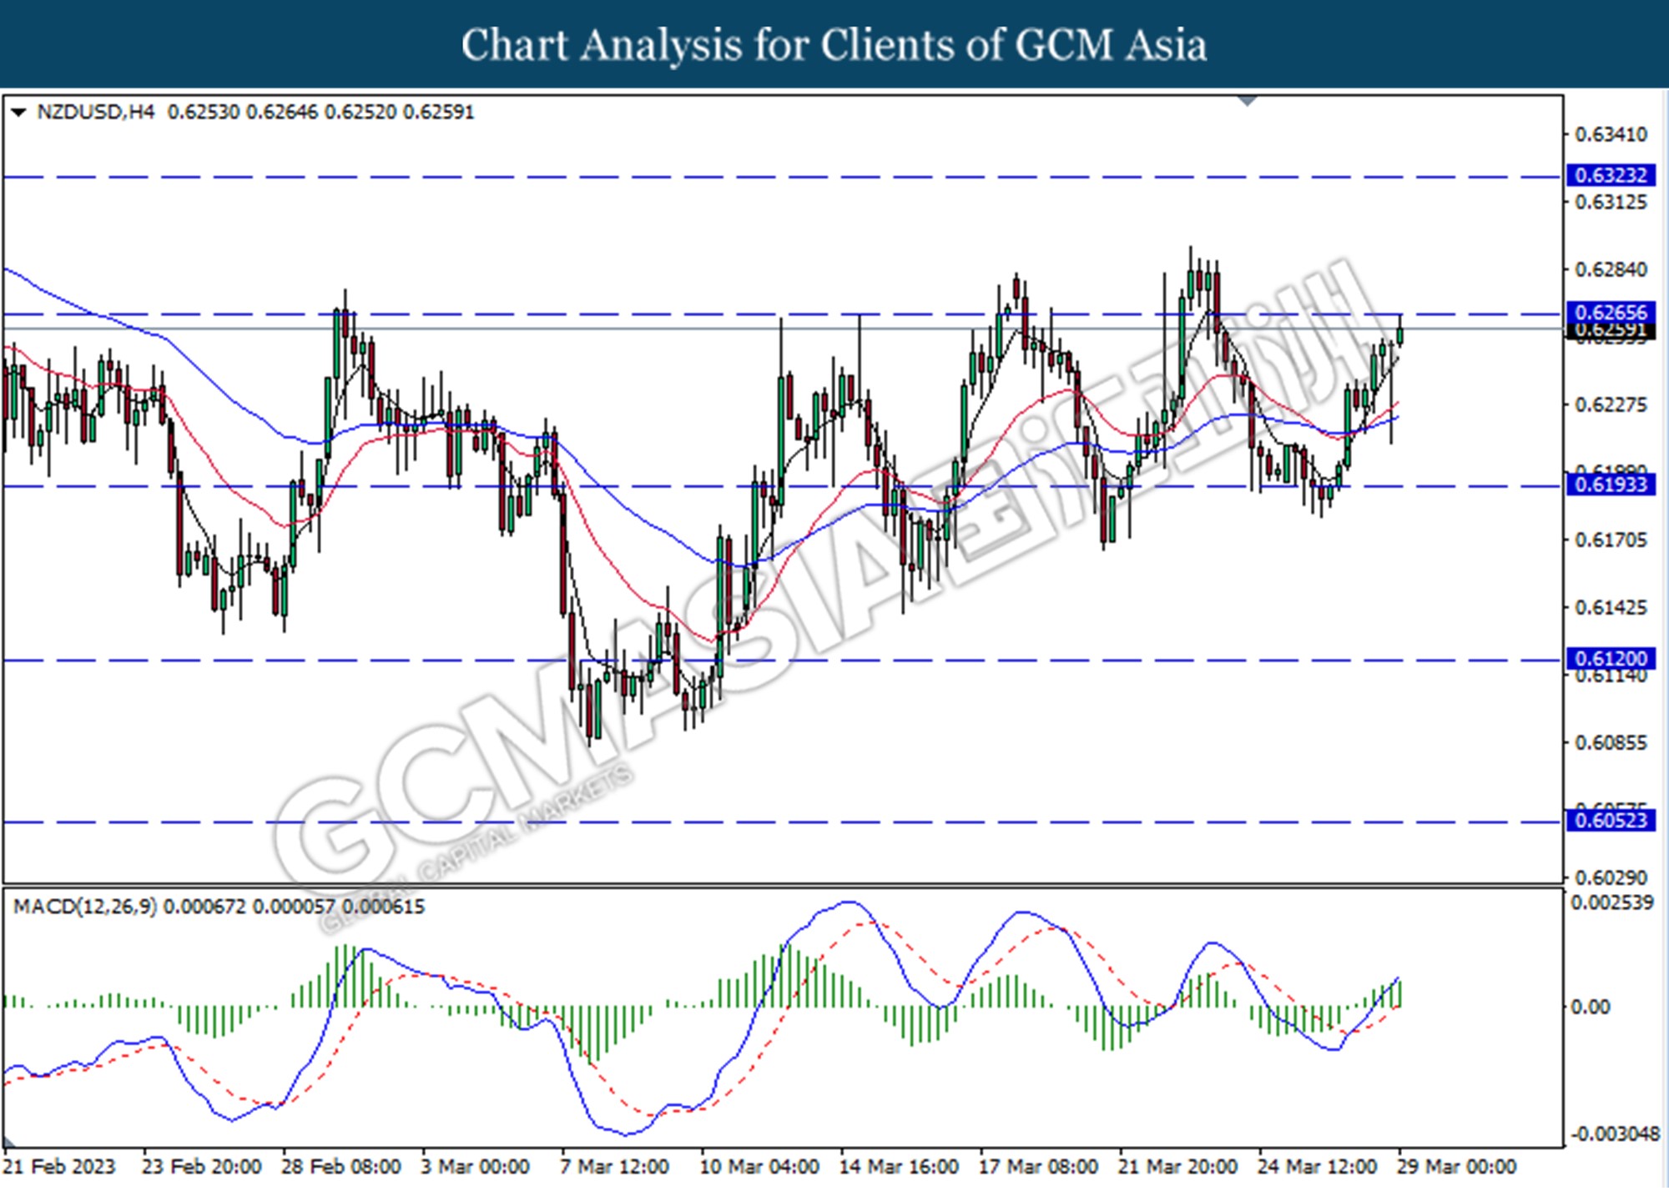Viewport: 1669px width, 1191px height.
Task: Click the 0.61705 price scale value
Action: click(x=1611, y=540)
